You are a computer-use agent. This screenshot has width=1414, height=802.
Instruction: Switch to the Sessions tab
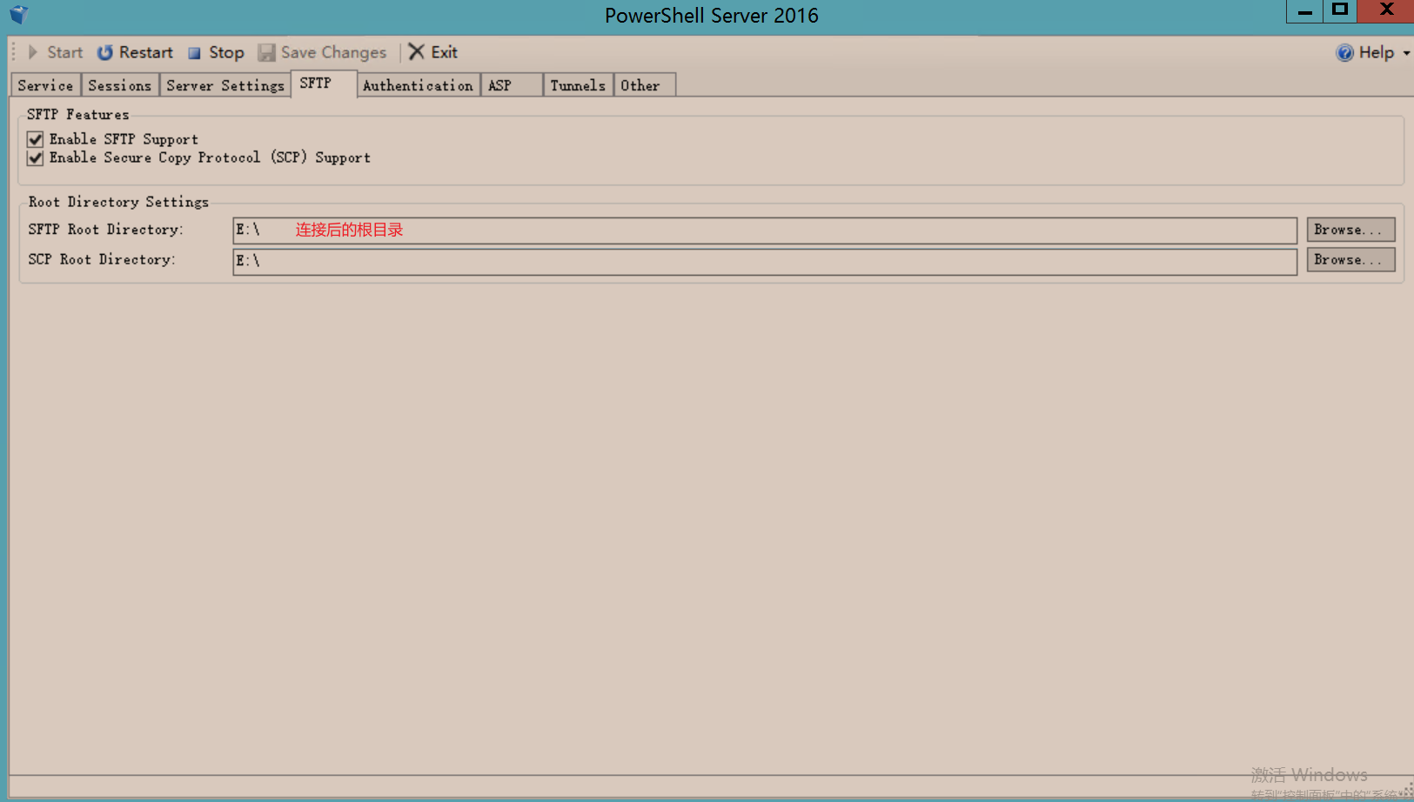(120, 85)
